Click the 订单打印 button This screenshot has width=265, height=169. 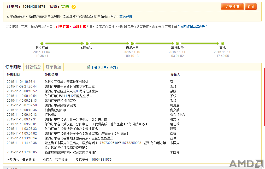tap(232, 7)
